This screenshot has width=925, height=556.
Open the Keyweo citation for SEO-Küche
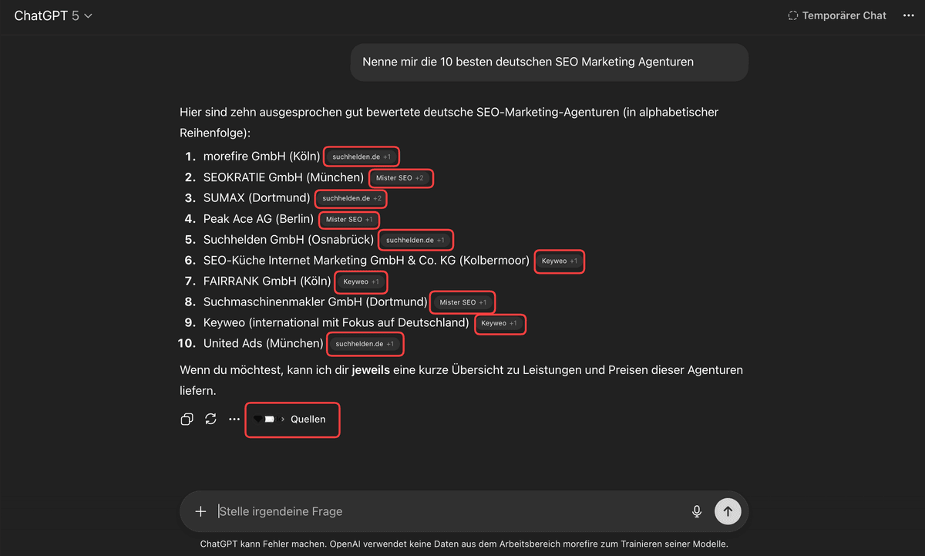560,261
